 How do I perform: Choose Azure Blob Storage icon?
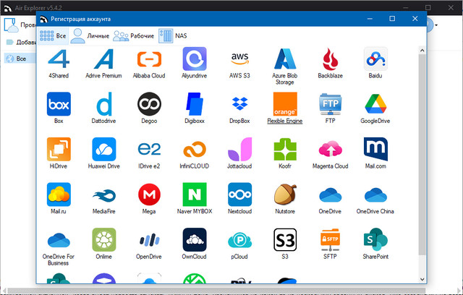pos(284,59)
